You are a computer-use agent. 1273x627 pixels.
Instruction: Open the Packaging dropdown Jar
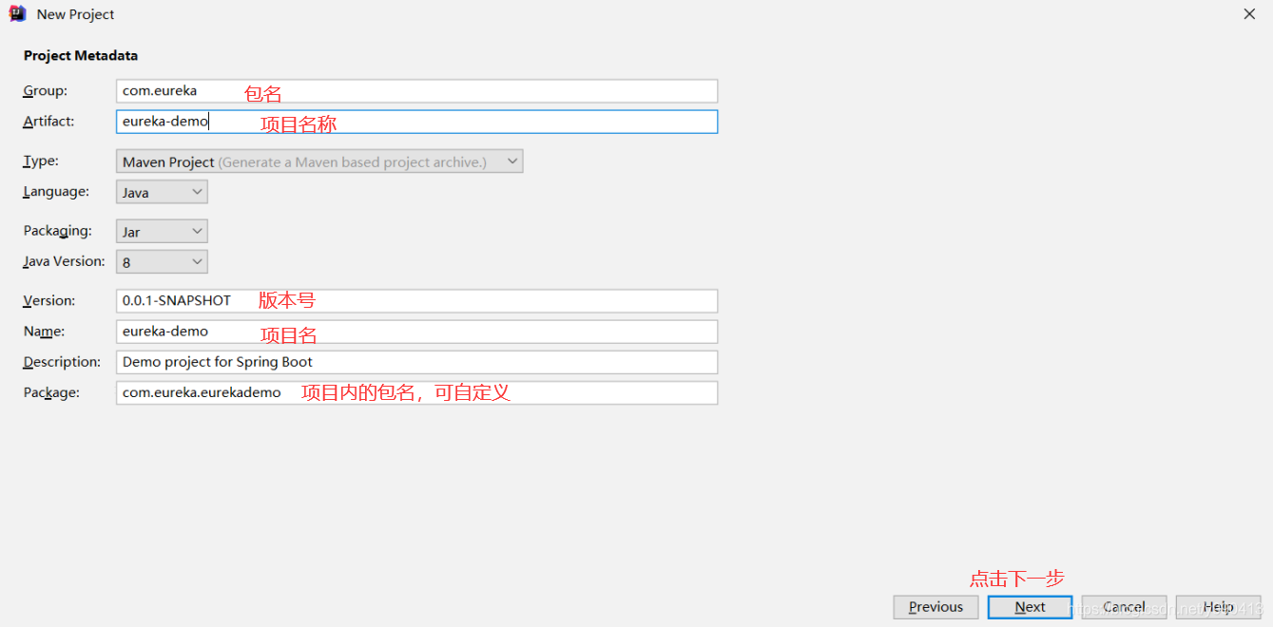coord(162,231)
